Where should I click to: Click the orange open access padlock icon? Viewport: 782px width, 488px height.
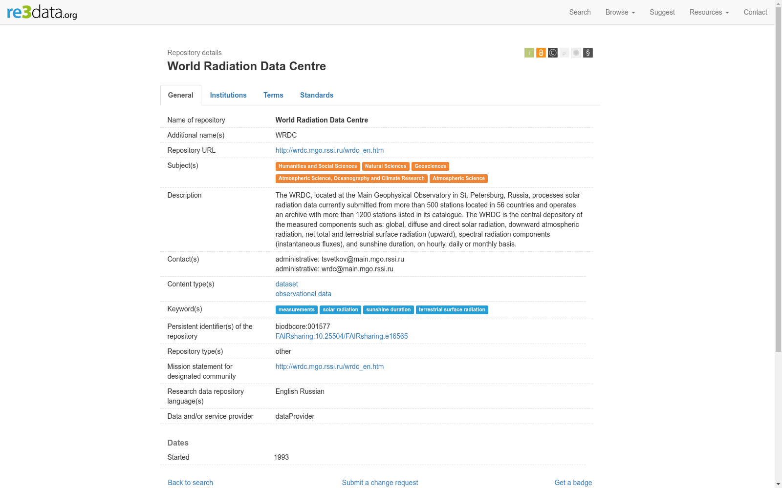(x=541, y=53)
